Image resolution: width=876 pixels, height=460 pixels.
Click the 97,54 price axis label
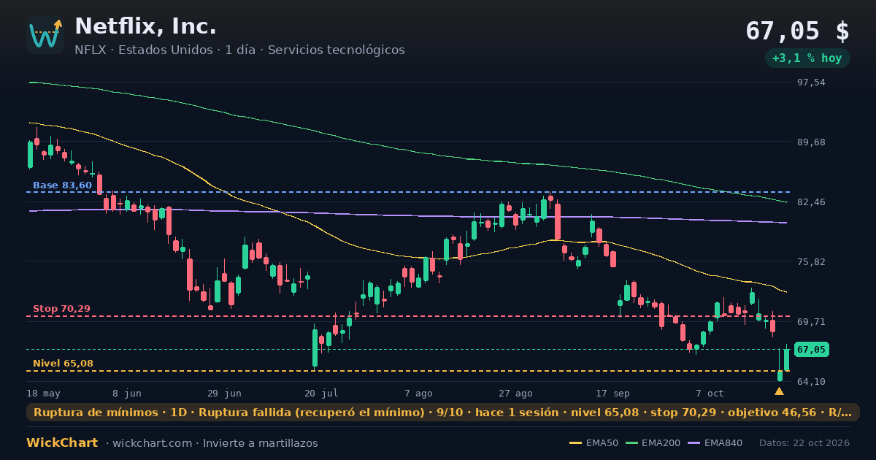[x=811, y=83]
